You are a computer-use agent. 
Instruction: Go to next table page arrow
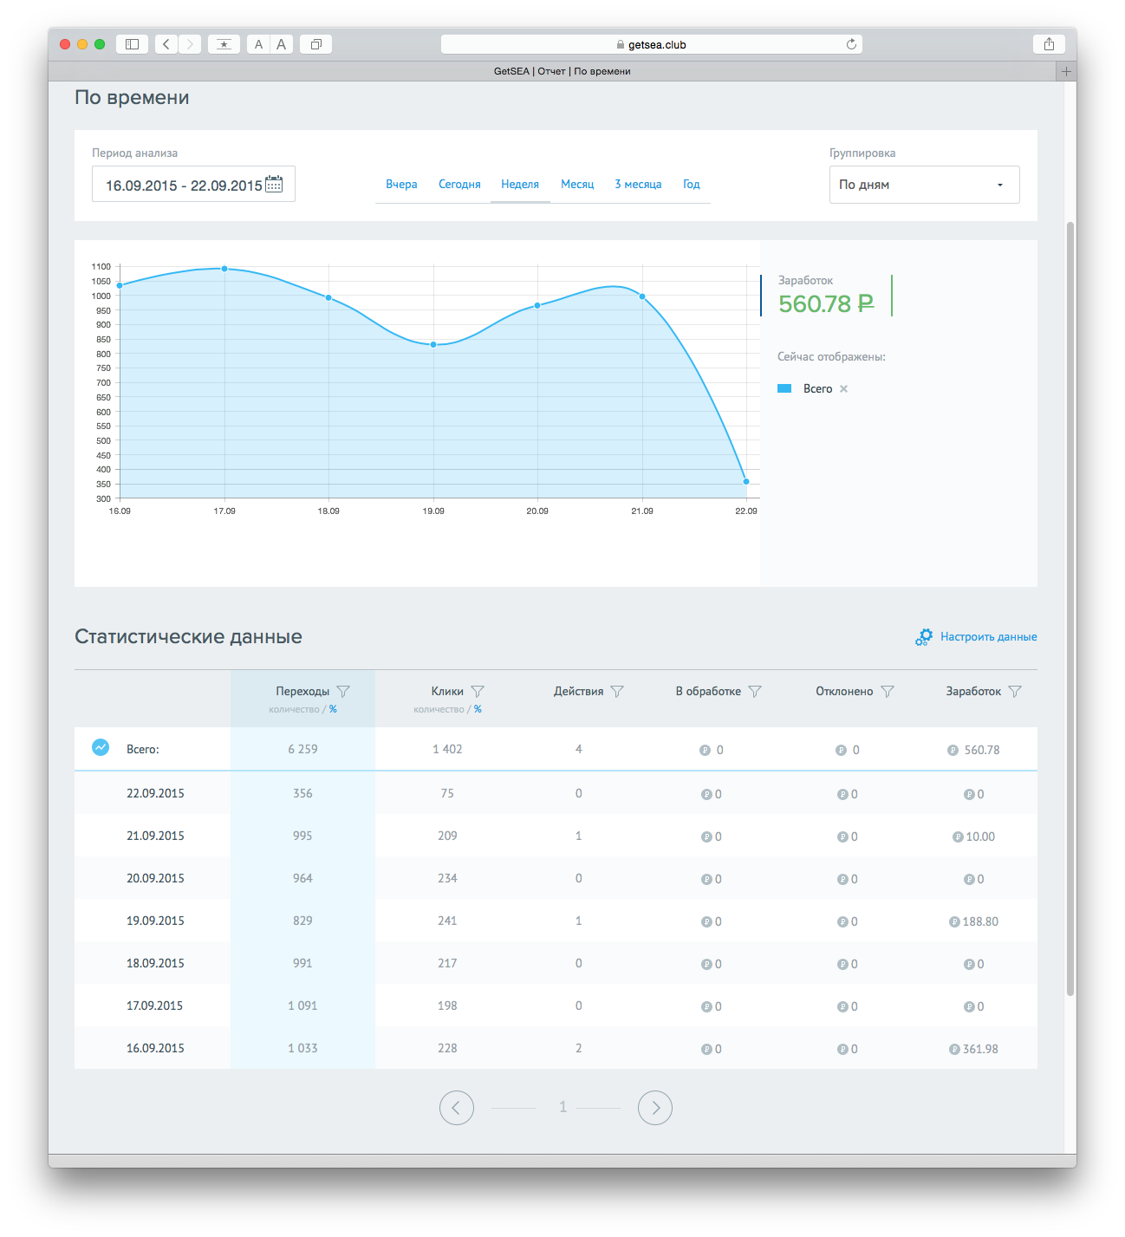pyautogui.click(x=655, y=1108)
